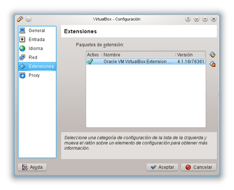Click the Entrada download-arrow icon
The width and height of the screenshot is (234, 190).
(22, 40)
